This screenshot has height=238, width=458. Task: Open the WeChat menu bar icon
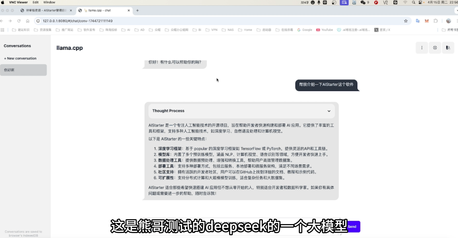tap(363, 2)
